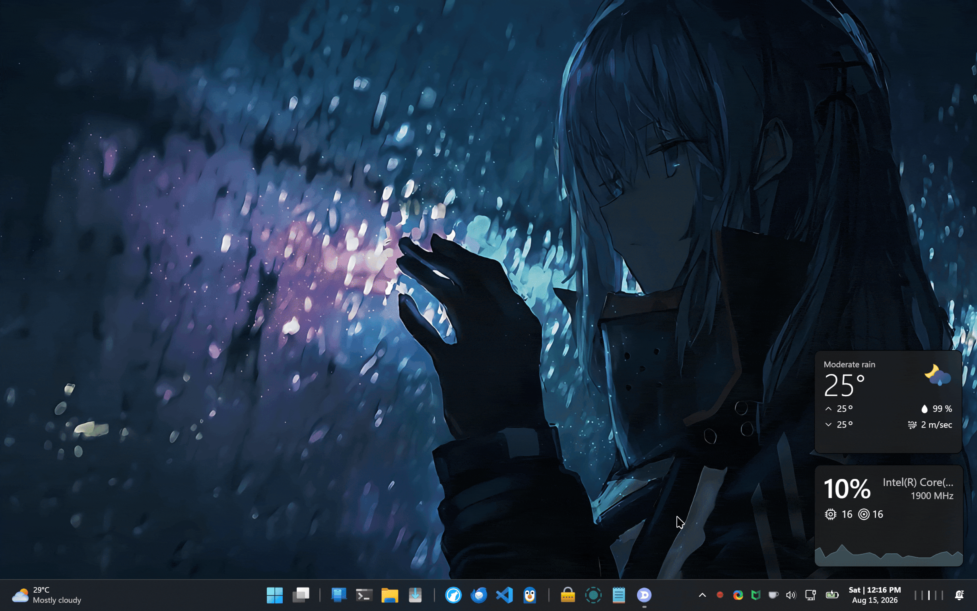Show hidden system tray icons

click(x=702, y=595)
